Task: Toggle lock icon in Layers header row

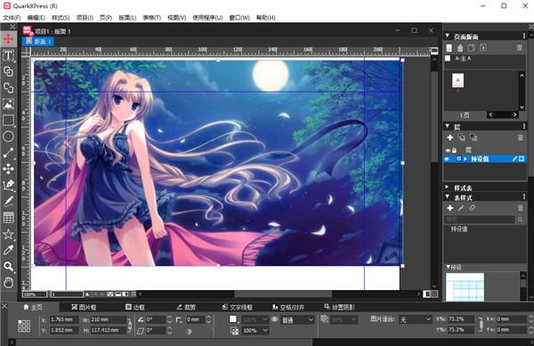Action: [454, 150]
